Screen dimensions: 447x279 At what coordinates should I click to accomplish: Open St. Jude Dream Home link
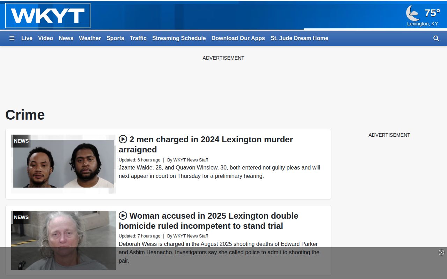(x=299, y=38)
